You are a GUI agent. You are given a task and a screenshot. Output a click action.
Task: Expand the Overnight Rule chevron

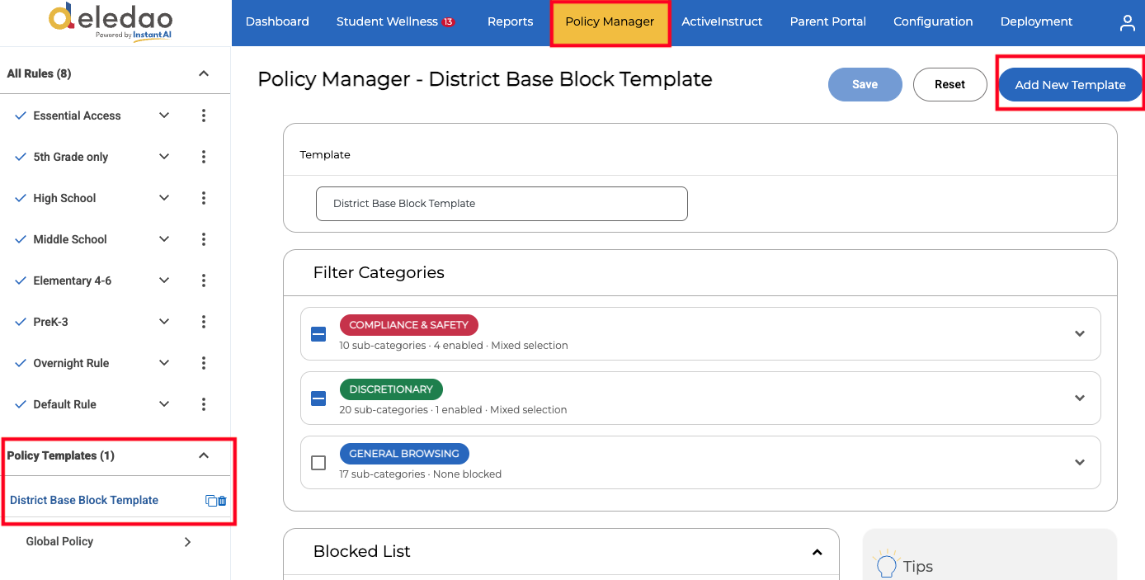pos(164,363)
